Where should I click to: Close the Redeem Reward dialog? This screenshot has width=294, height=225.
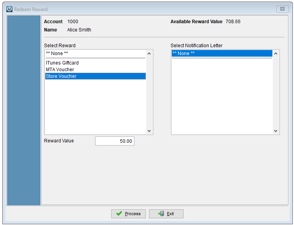pos(282,9)
